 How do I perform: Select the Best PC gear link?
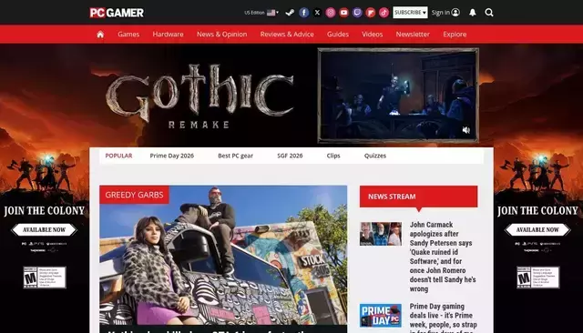(235, 156)
